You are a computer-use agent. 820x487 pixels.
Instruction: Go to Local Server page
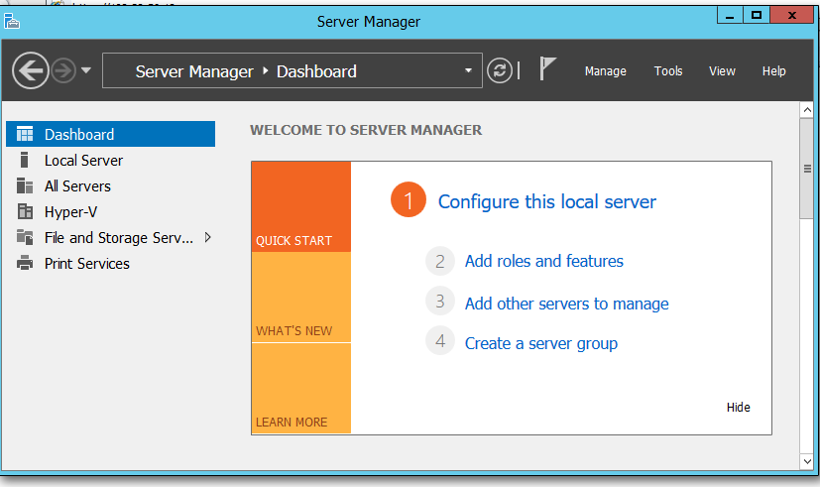pyautogui.click(x=83, y=161)
